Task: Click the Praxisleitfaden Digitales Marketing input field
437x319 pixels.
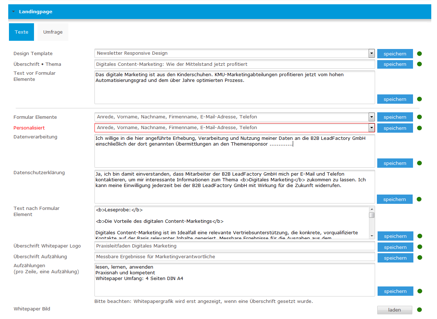Action: [x=235, y=246]
